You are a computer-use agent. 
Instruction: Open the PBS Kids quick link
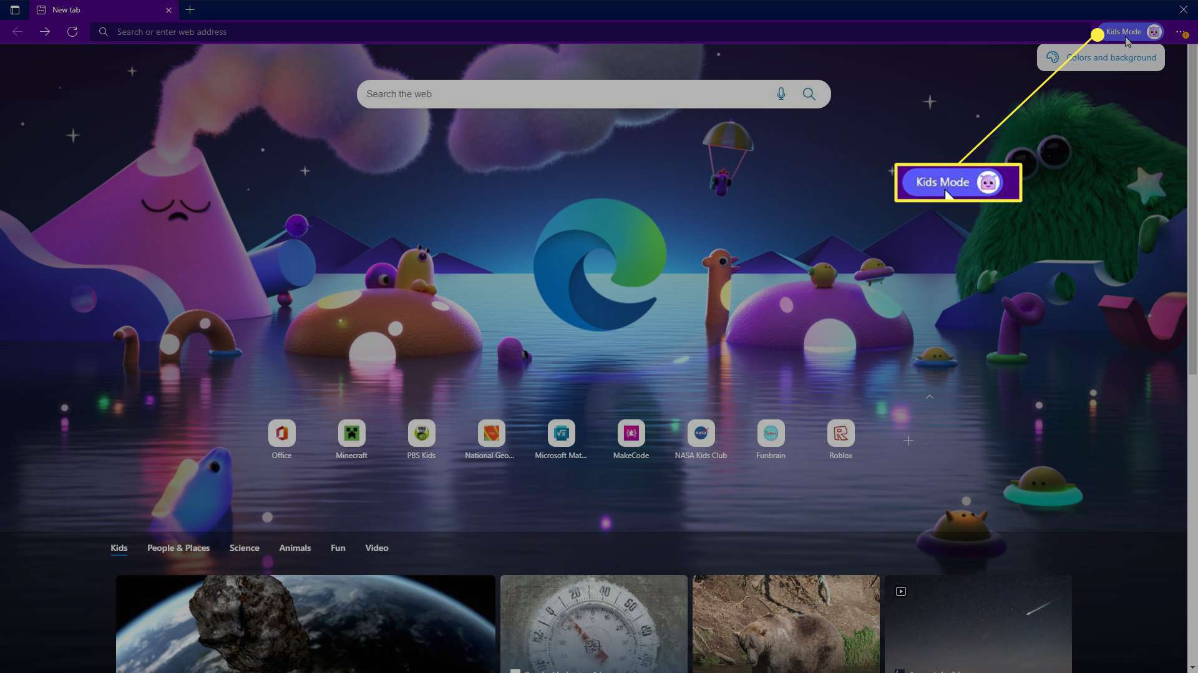click(421, 439)
